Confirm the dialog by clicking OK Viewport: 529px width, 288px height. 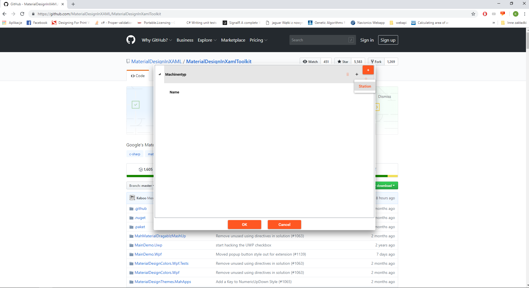tap(244, 225)
